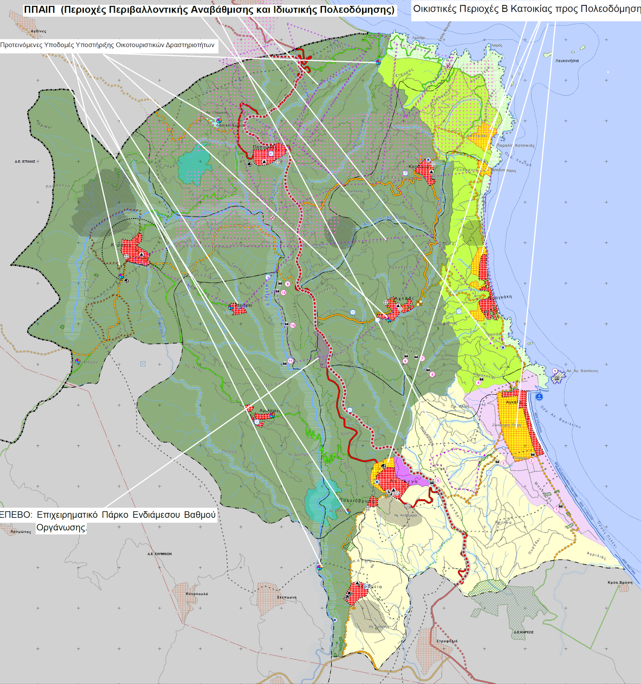
Task: Click the blue anchor harbor symbol
Action: [x=539, y=397]
